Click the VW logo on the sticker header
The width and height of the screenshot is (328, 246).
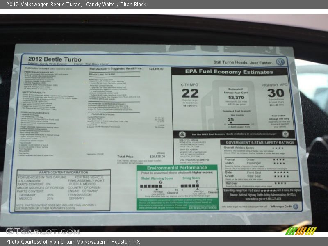point(280,62)
